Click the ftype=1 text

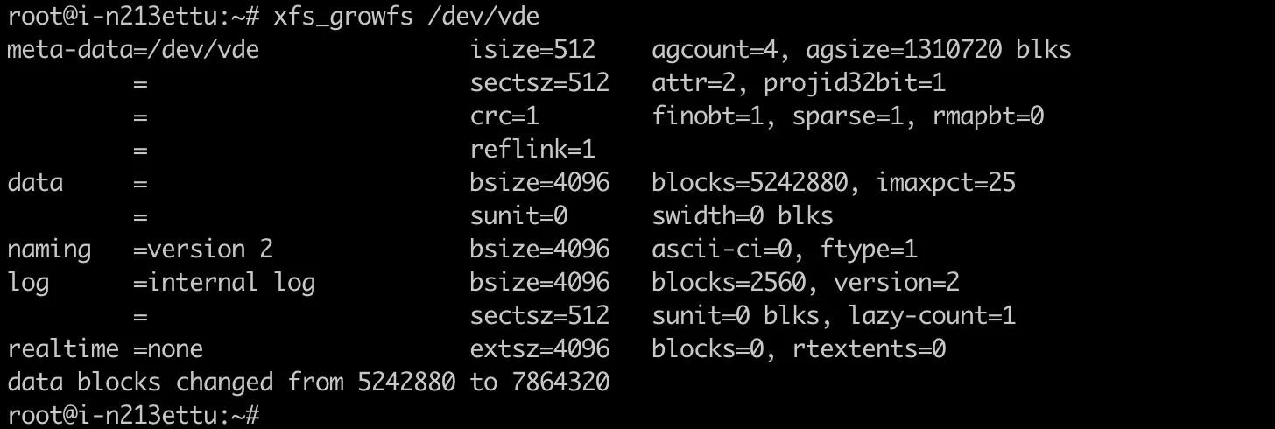point(869,250)
